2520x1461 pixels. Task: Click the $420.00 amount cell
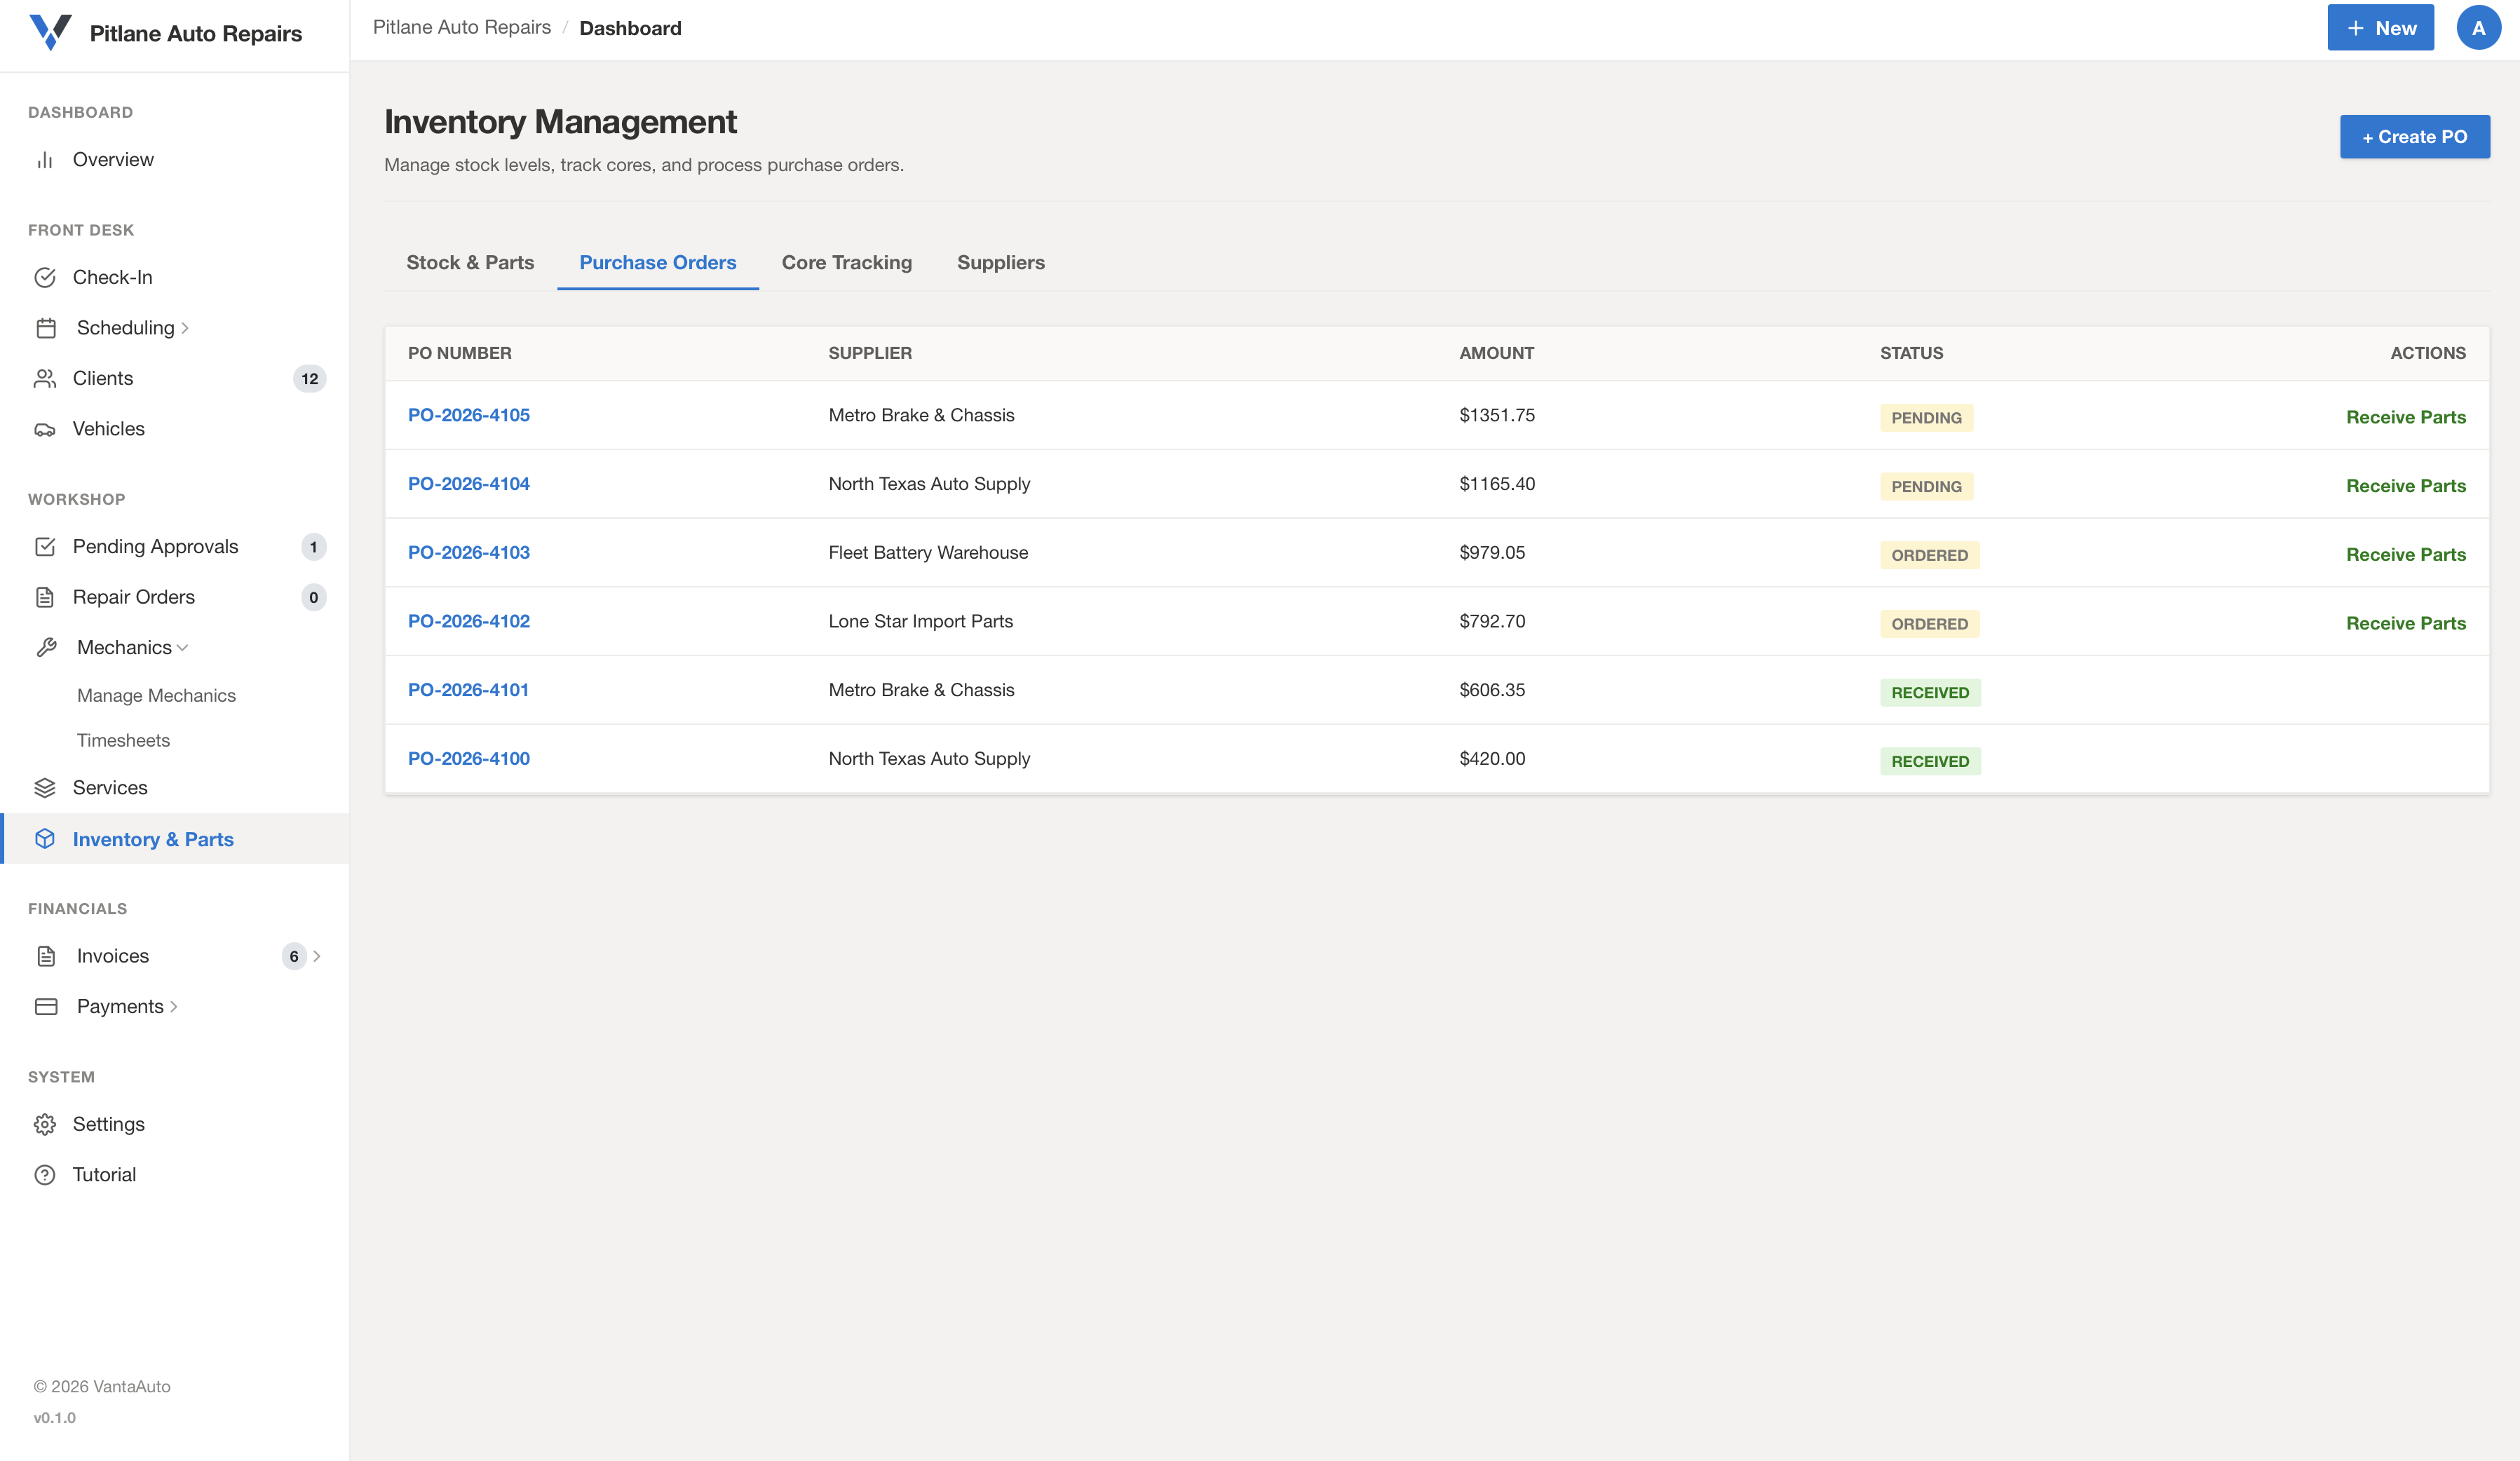pos(1492,759)
